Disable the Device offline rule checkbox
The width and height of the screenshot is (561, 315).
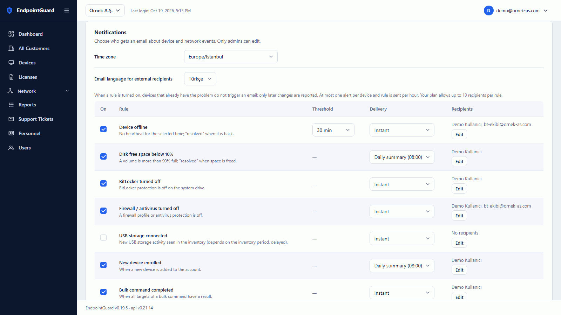coord(103,129)
